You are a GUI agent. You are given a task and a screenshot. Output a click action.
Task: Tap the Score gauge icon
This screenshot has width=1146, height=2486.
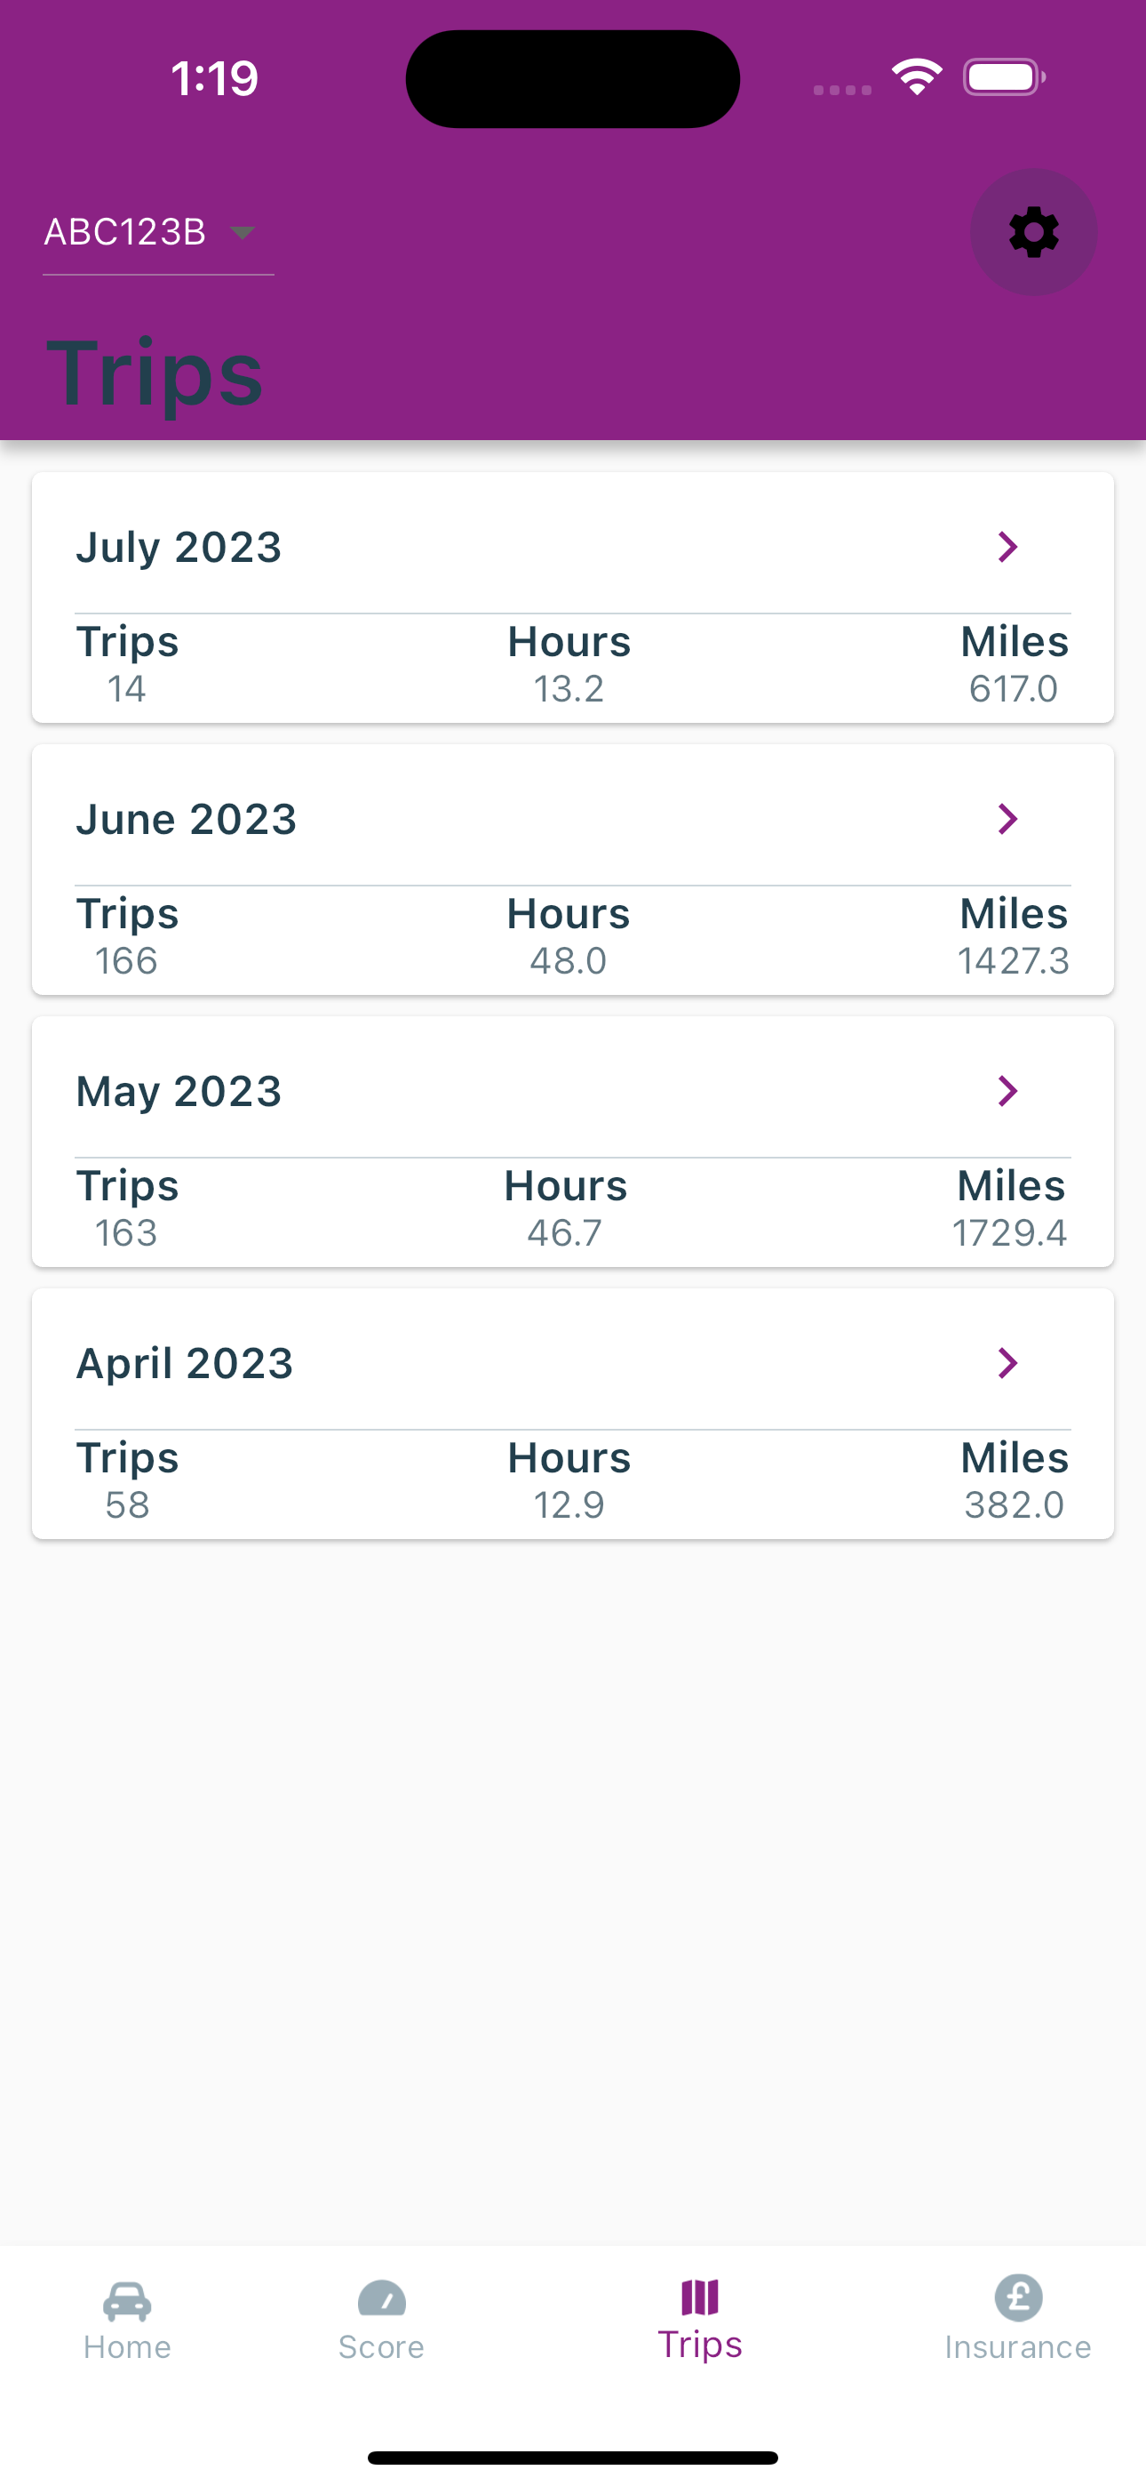point(381,2298)
